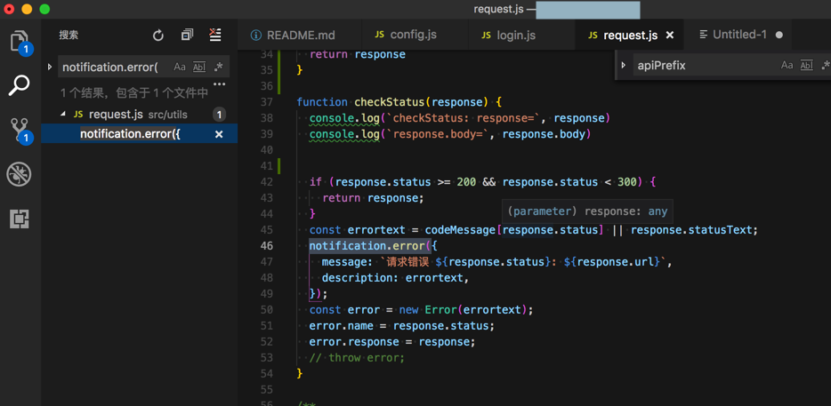Toggle search details with the ellipsis button
831x406 pixels.
click(x=219, y=85)
